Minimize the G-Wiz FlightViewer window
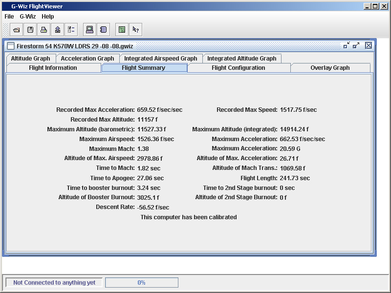Viewport: 391px width, 293px height. click(367, 6)
